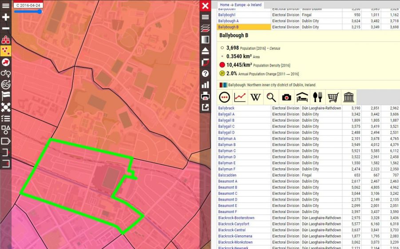The width and height of the screenshot is (400, 249).
Task: Open the left hamburger menu
Action: [x=6, y=5]
